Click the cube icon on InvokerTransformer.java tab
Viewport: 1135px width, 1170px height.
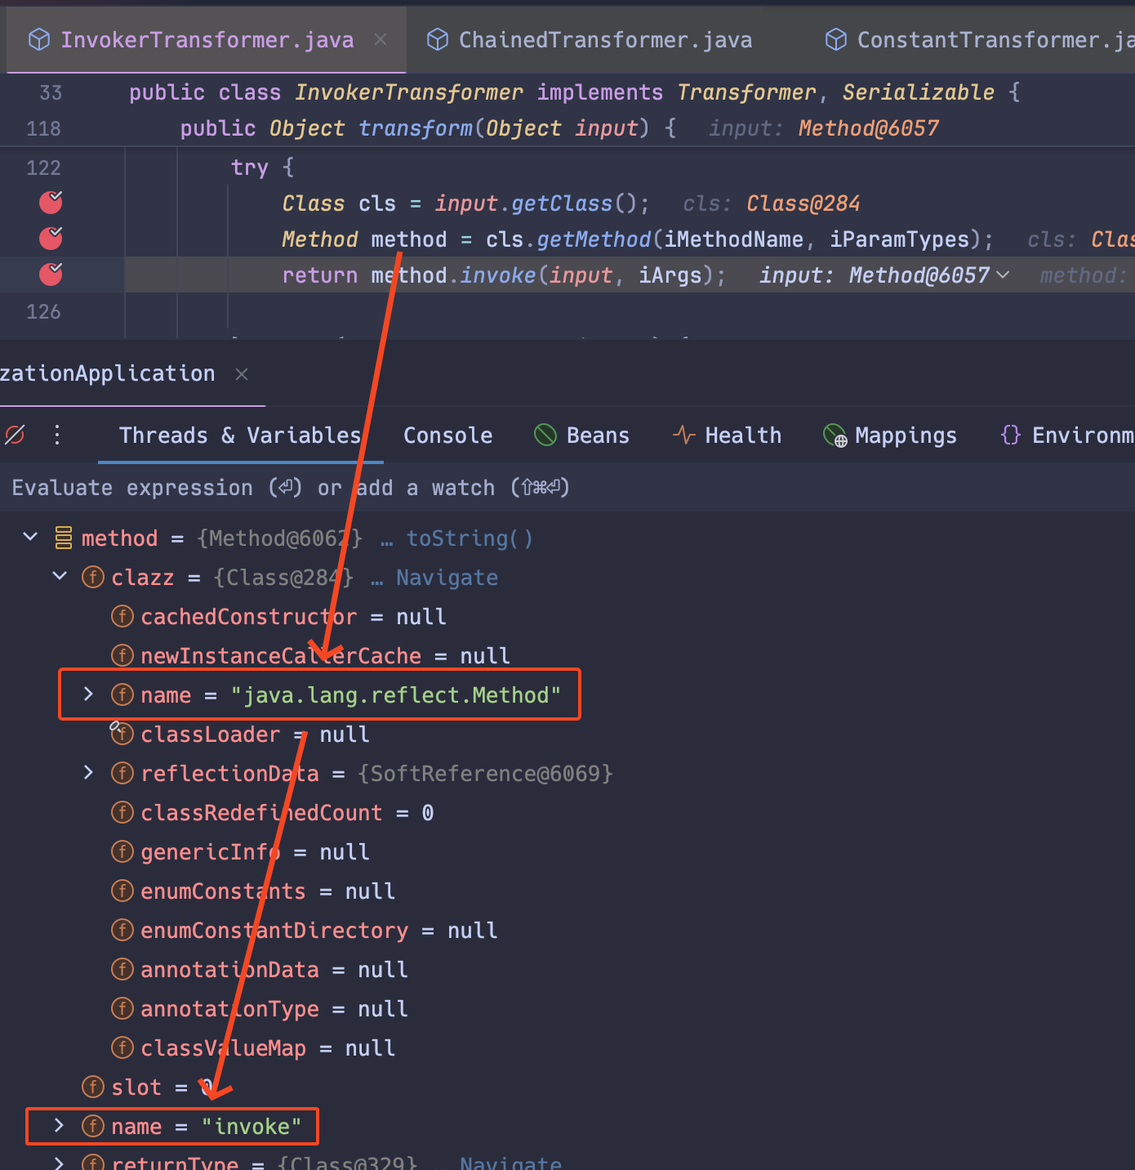tap(38, 38)
